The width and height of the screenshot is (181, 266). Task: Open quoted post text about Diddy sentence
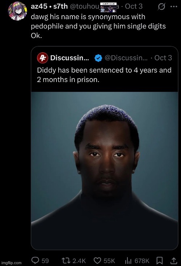pyautogui.click(x=104, y=75)
